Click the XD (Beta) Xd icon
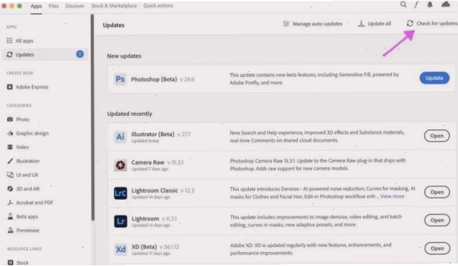The height and width of the screenshot is (266, 458). click(120, 249)
